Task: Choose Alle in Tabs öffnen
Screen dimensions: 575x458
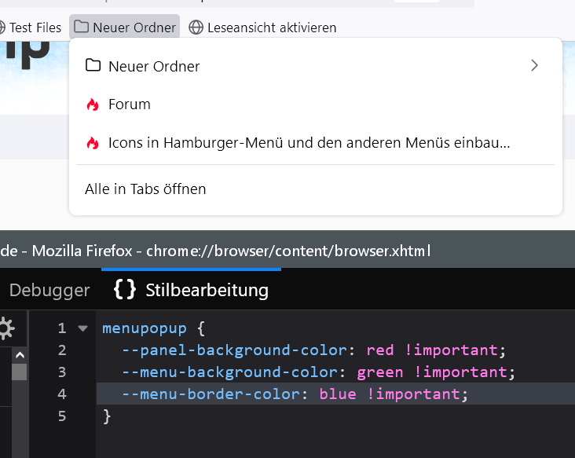Action: tap(145, 189)
